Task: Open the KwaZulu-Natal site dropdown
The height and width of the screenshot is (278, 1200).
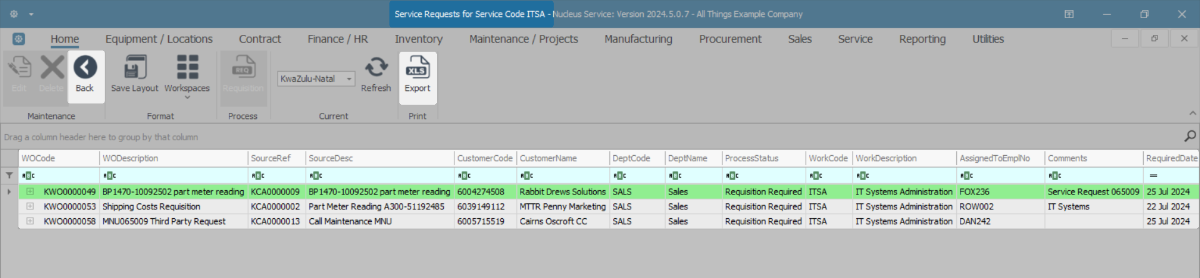Action: tap(349, 79)
